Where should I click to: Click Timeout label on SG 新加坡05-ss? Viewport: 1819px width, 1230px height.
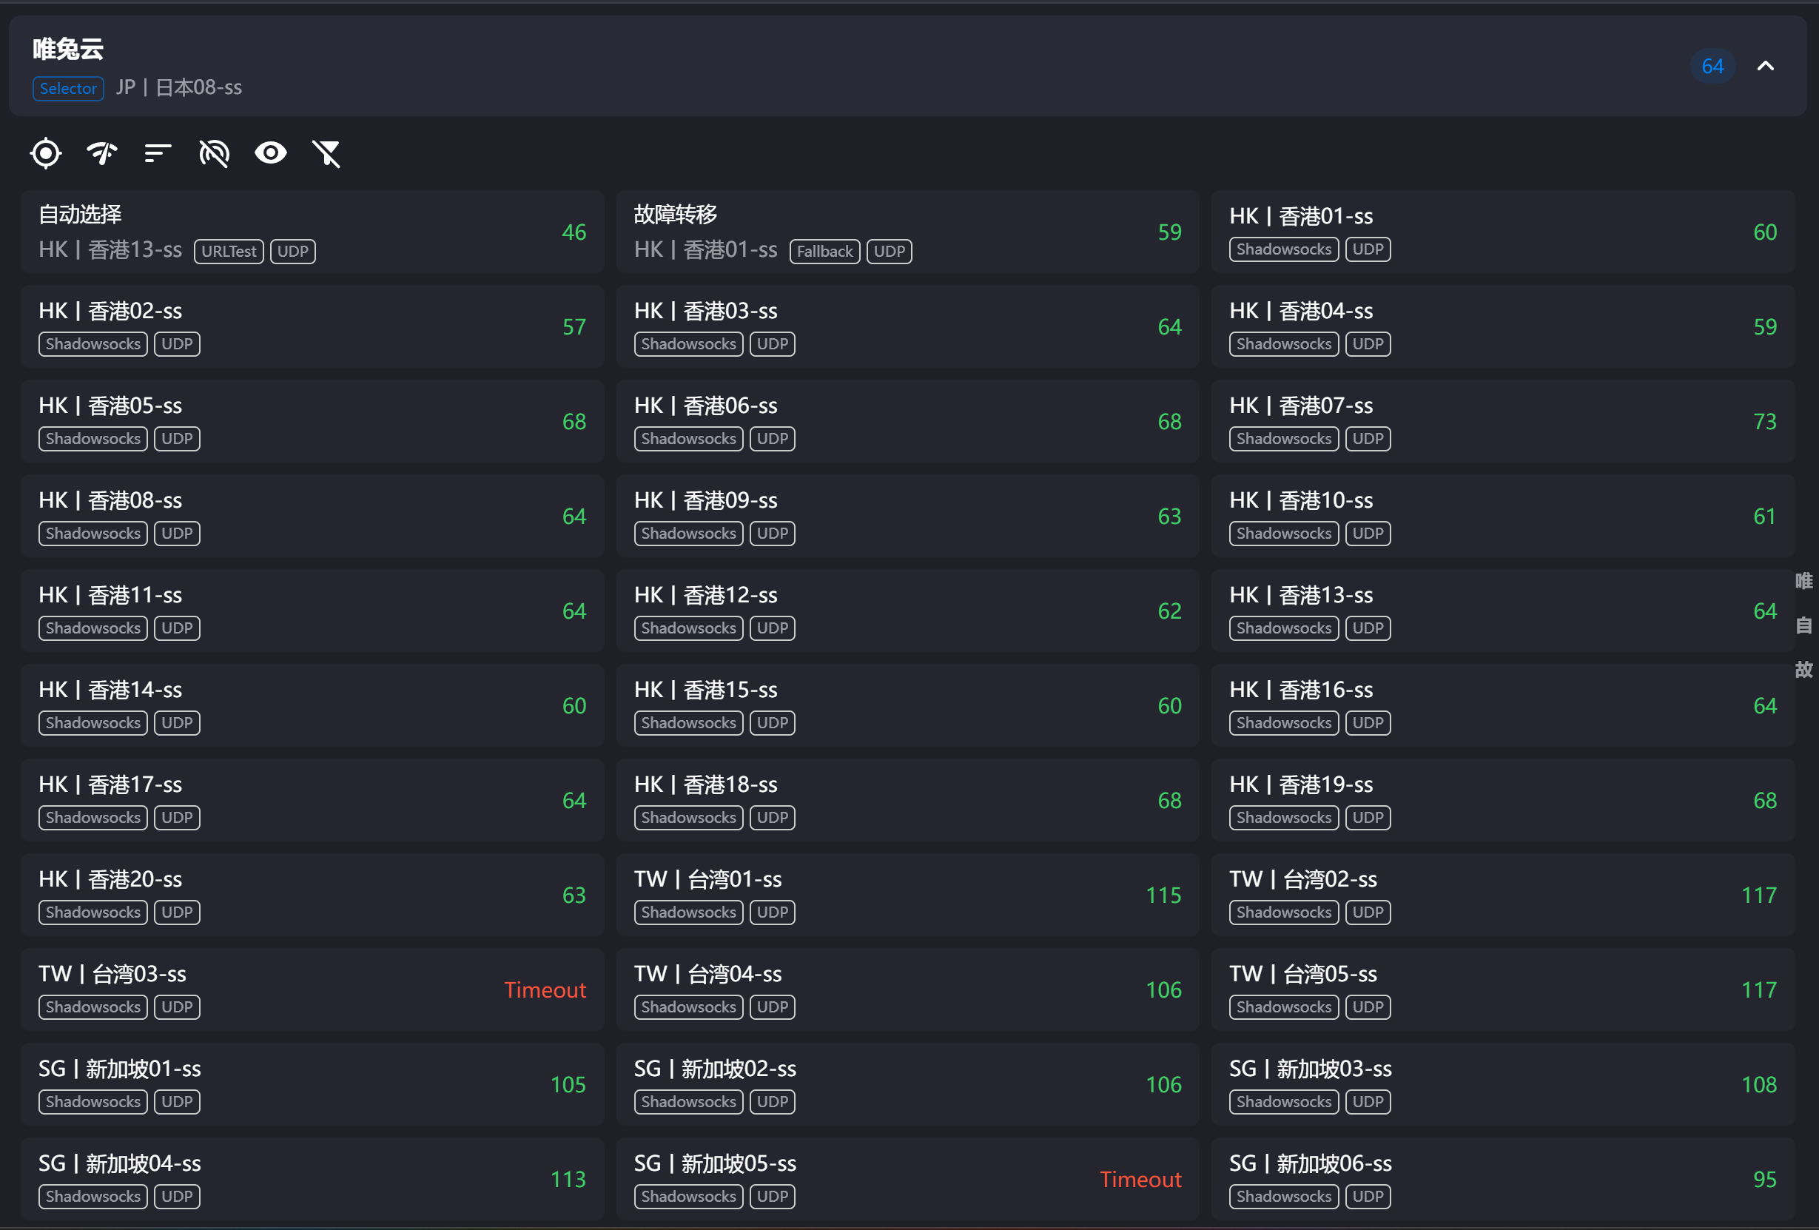click(1140, 1179)
